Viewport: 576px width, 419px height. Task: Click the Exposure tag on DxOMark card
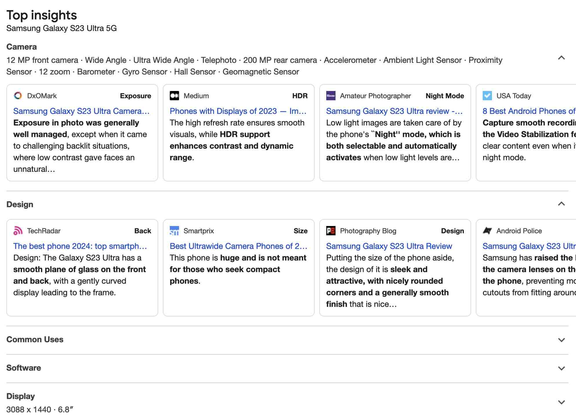click(136, 96)
